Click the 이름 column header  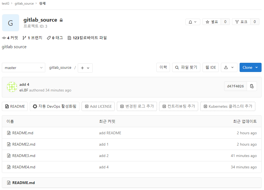[x=10, y=122]
